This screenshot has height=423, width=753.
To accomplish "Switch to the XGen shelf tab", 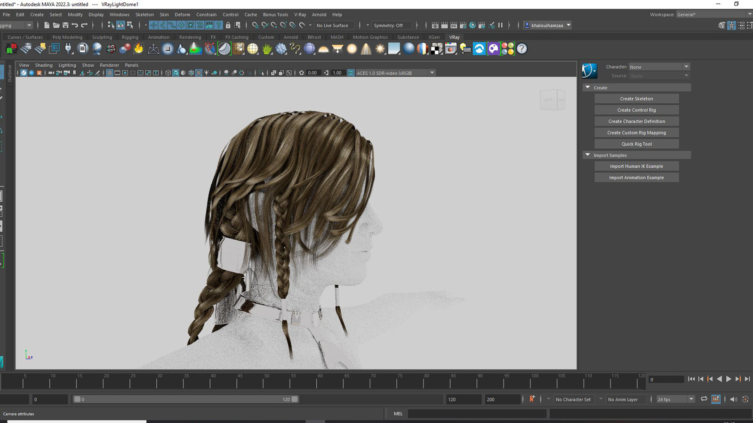I will [x=434, y=37].
